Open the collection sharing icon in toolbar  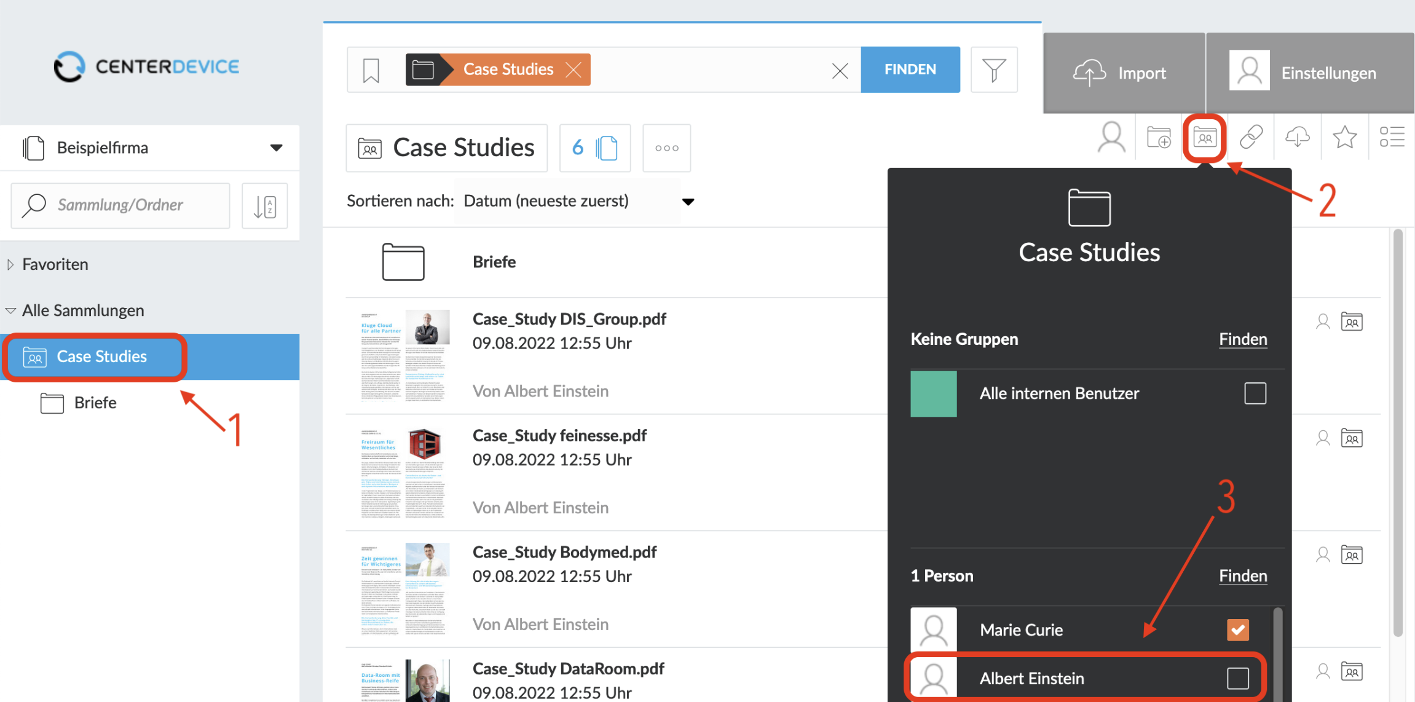pos(1205,137)
